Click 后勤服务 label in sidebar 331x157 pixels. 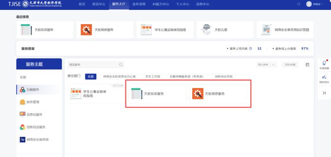tap(33, 90)
